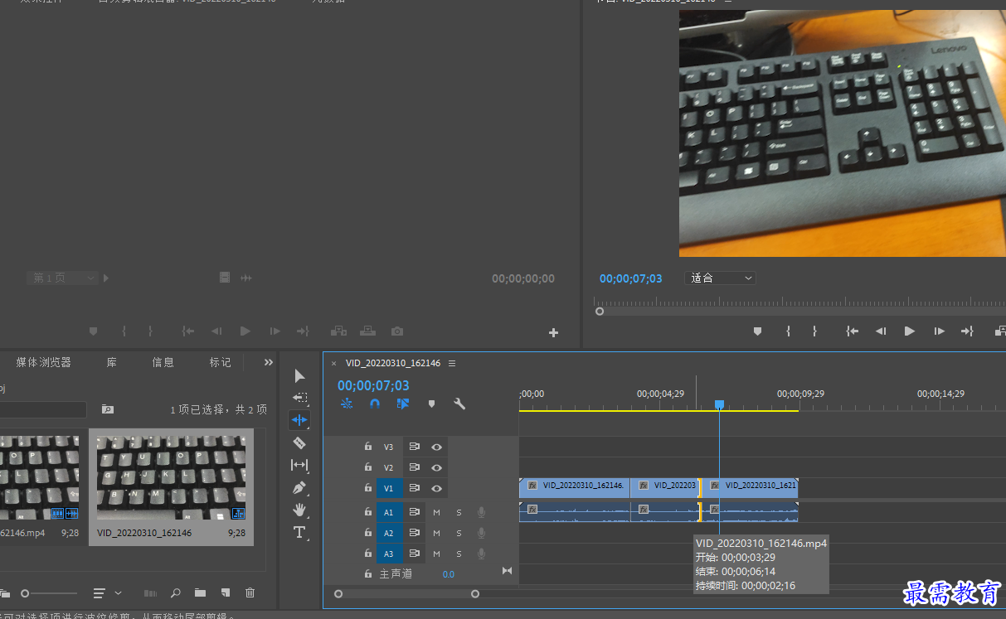Toggle sync lock on track V2

point(414,467)
